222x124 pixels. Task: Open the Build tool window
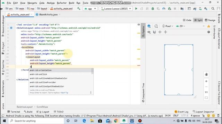(28, 112)
